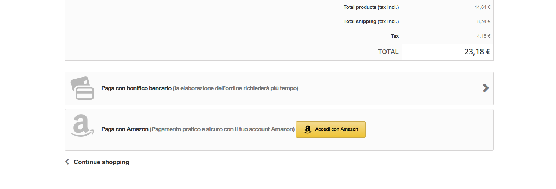Viewport: 556px width, 189px height.
Task: Click the 'Total products (tax incl.)' label
Action: pos(371,7)
